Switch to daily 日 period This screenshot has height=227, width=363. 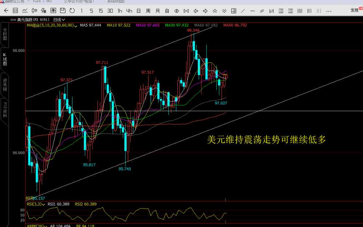point(139,11)
